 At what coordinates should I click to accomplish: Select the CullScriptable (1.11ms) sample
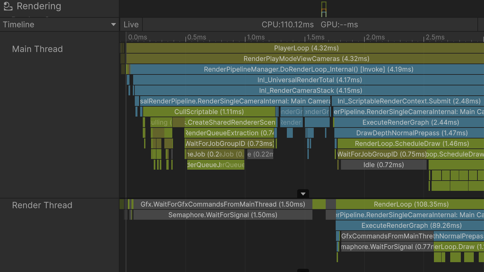coord(209,112)
